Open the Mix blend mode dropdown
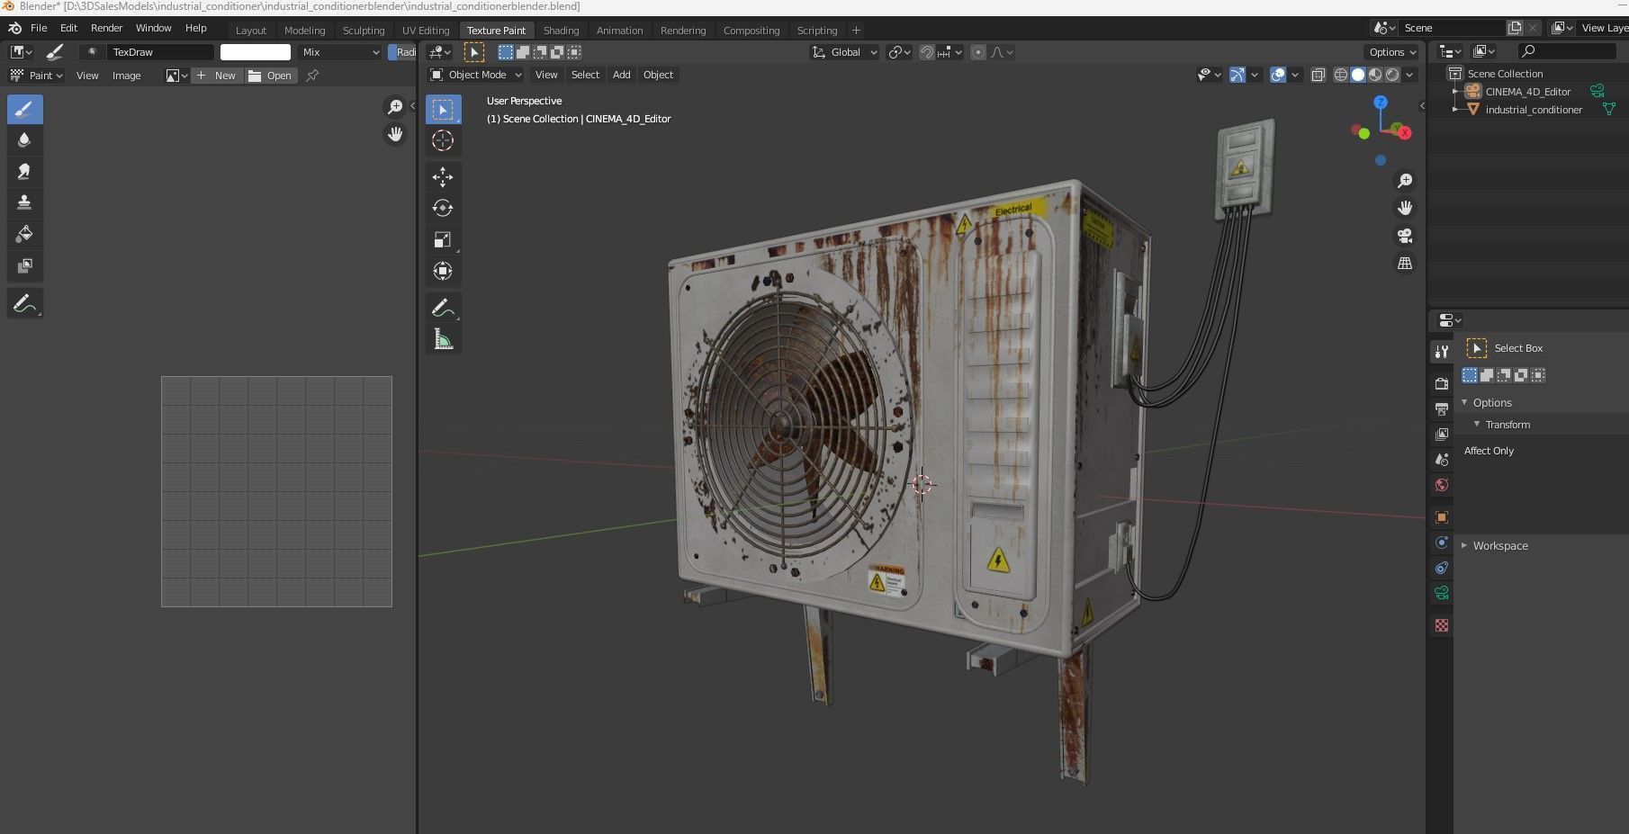This screenshot has height=834, width=1629. point(340,52)
